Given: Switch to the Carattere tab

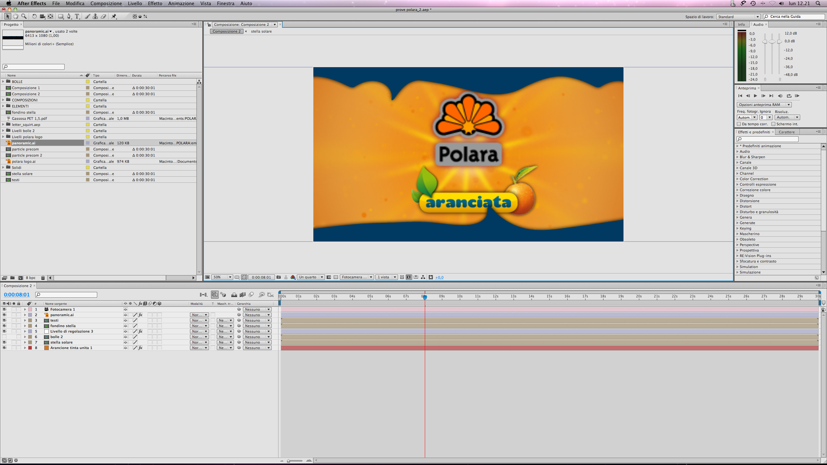Looking at the screenshot, I should [x=786, y=132].
